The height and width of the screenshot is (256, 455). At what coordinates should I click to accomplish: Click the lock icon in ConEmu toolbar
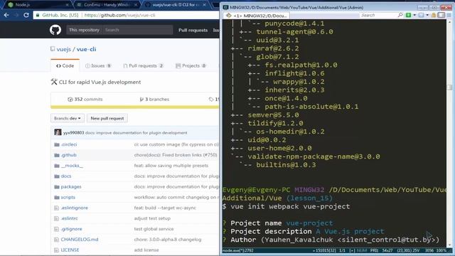pos(434,15)
